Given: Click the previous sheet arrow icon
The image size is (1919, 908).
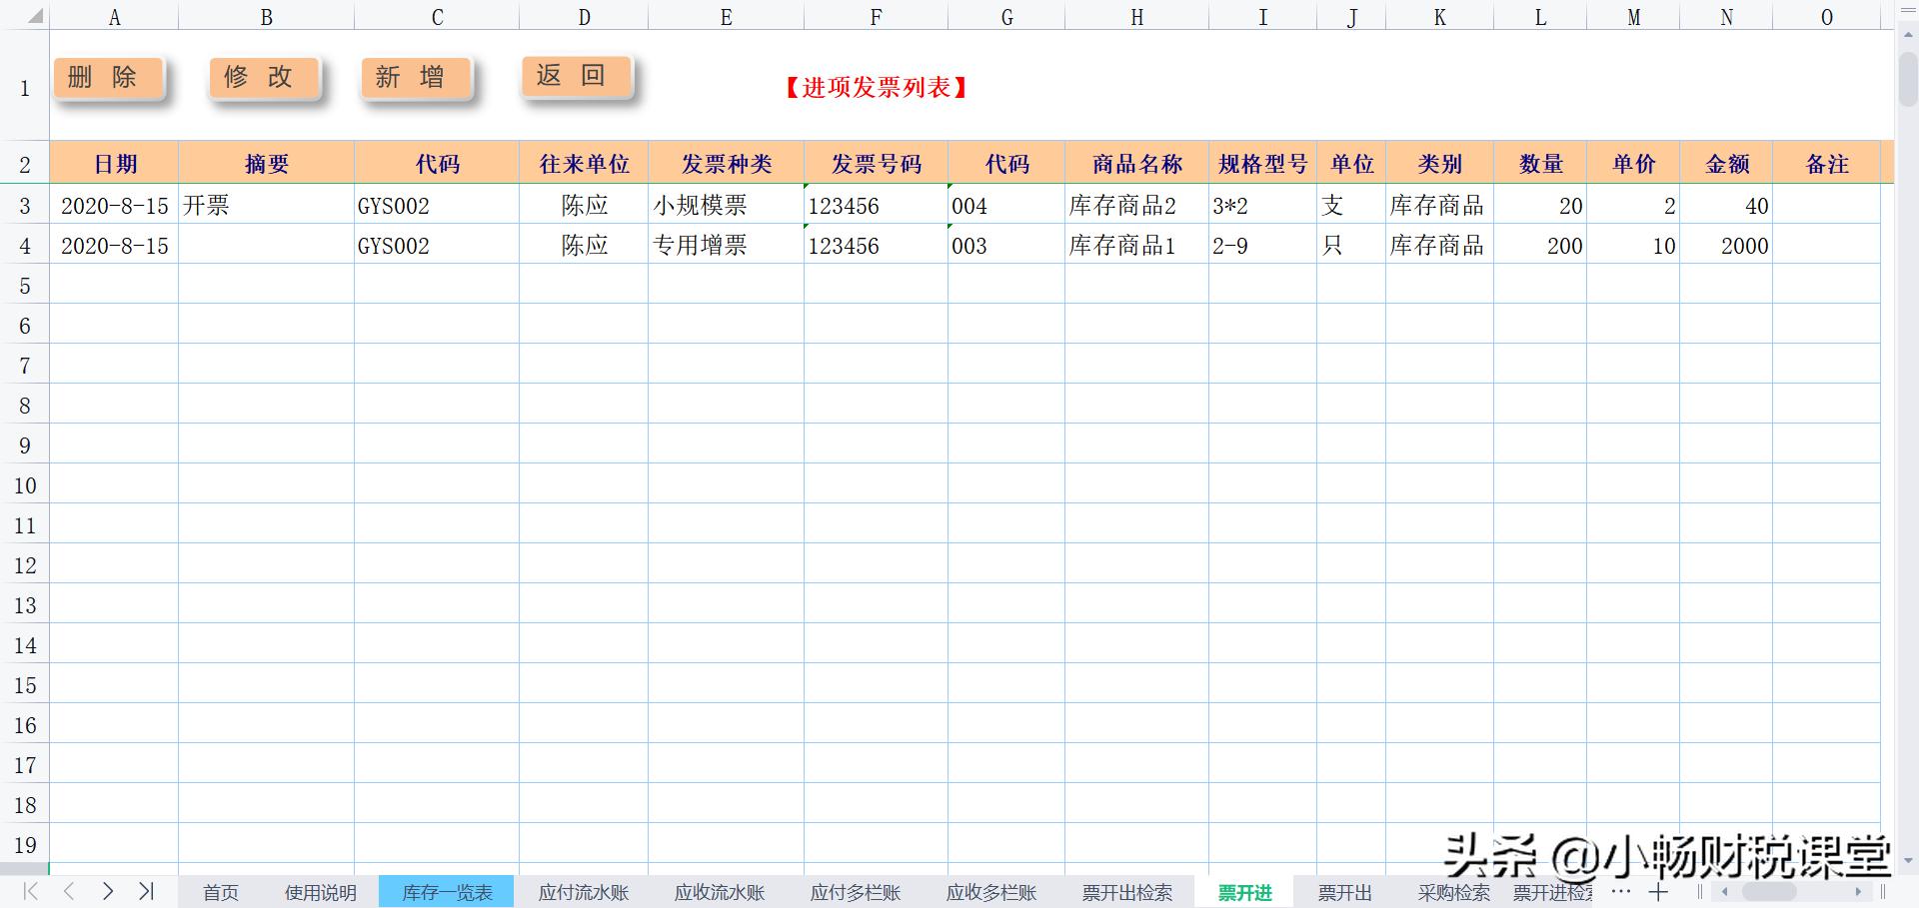Looking at the screenshot, I should pyautogui.click(x=68, y=893).
